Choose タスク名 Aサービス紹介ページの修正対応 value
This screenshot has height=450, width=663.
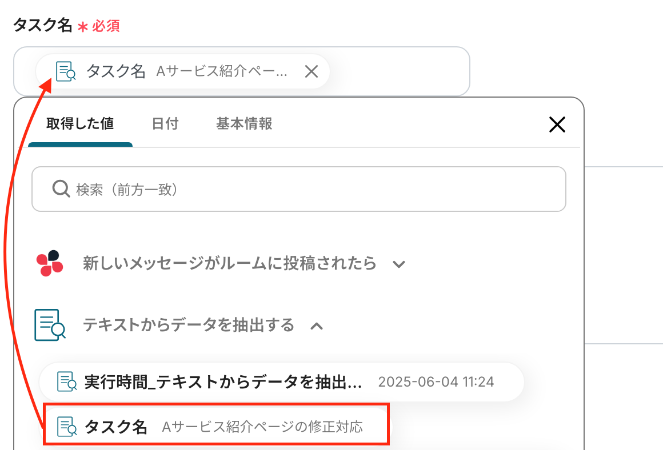(x=223, y=427)
